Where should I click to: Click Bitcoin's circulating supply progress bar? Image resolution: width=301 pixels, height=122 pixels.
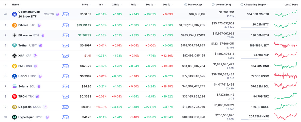point(255,28)
